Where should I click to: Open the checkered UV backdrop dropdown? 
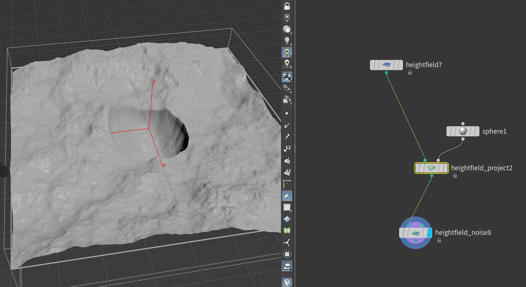click(287, 207)
